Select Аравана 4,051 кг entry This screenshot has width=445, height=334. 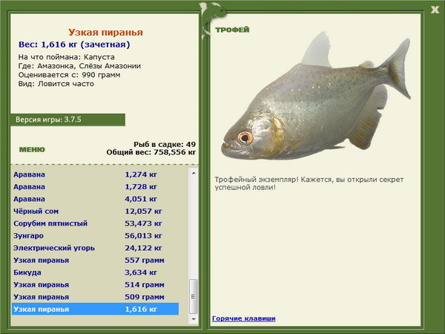coord(96,199)
